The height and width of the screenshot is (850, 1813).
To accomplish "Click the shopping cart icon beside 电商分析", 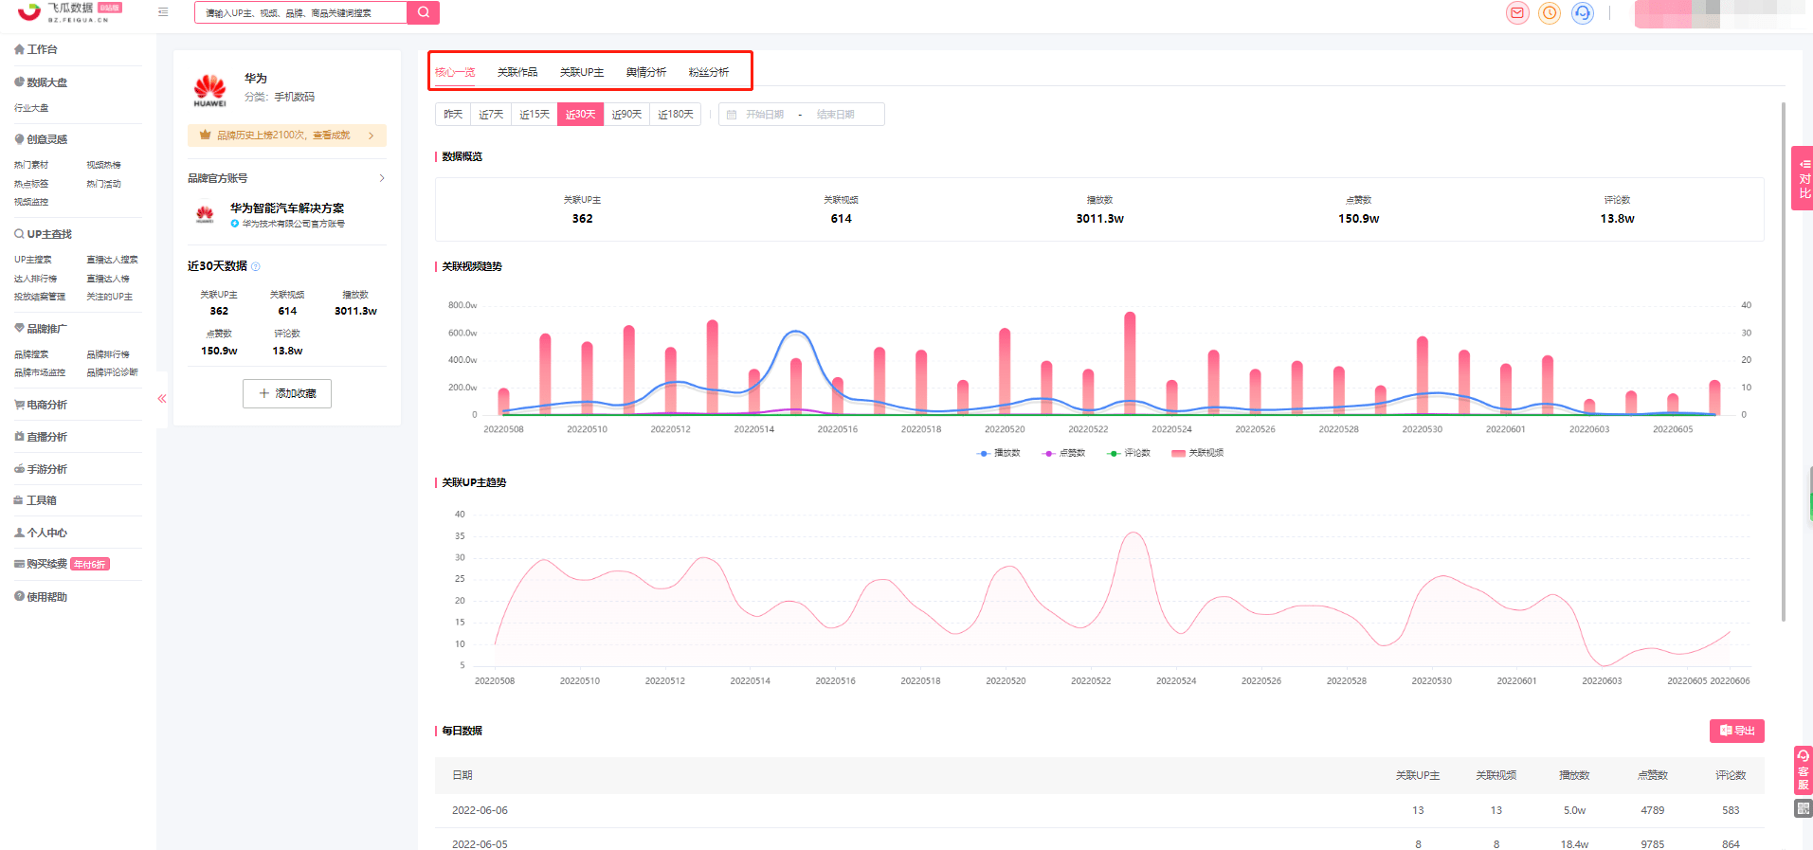I will point(19,405).
